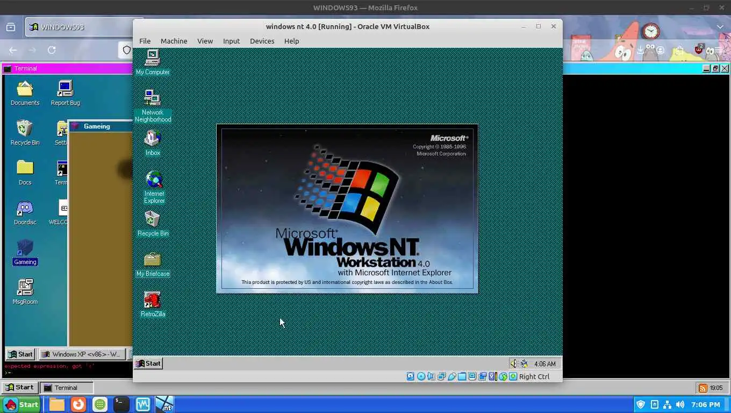Open Firefox workspace/recent tabs button

click(10, 27)
